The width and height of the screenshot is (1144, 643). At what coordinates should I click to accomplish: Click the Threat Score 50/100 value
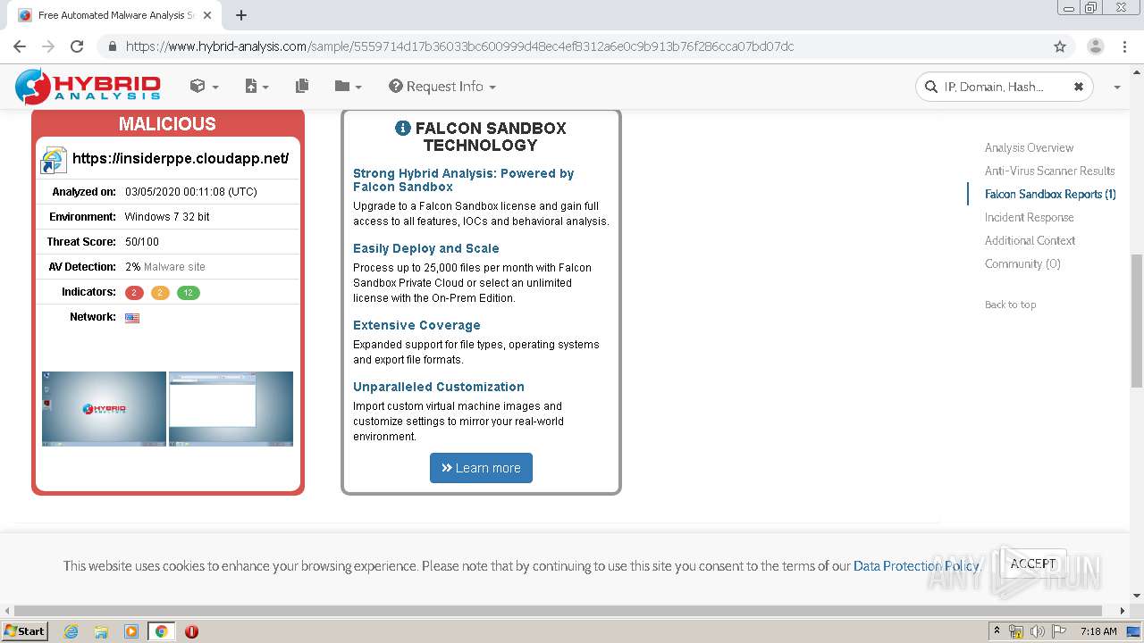point(142,242)
